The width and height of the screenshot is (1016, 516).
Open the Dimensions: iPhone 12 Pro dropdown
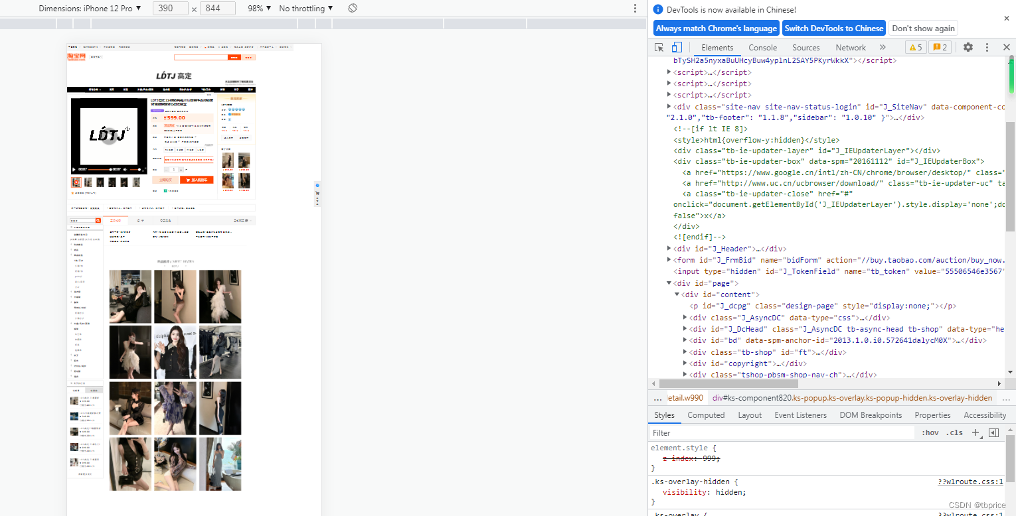point(90,8)
